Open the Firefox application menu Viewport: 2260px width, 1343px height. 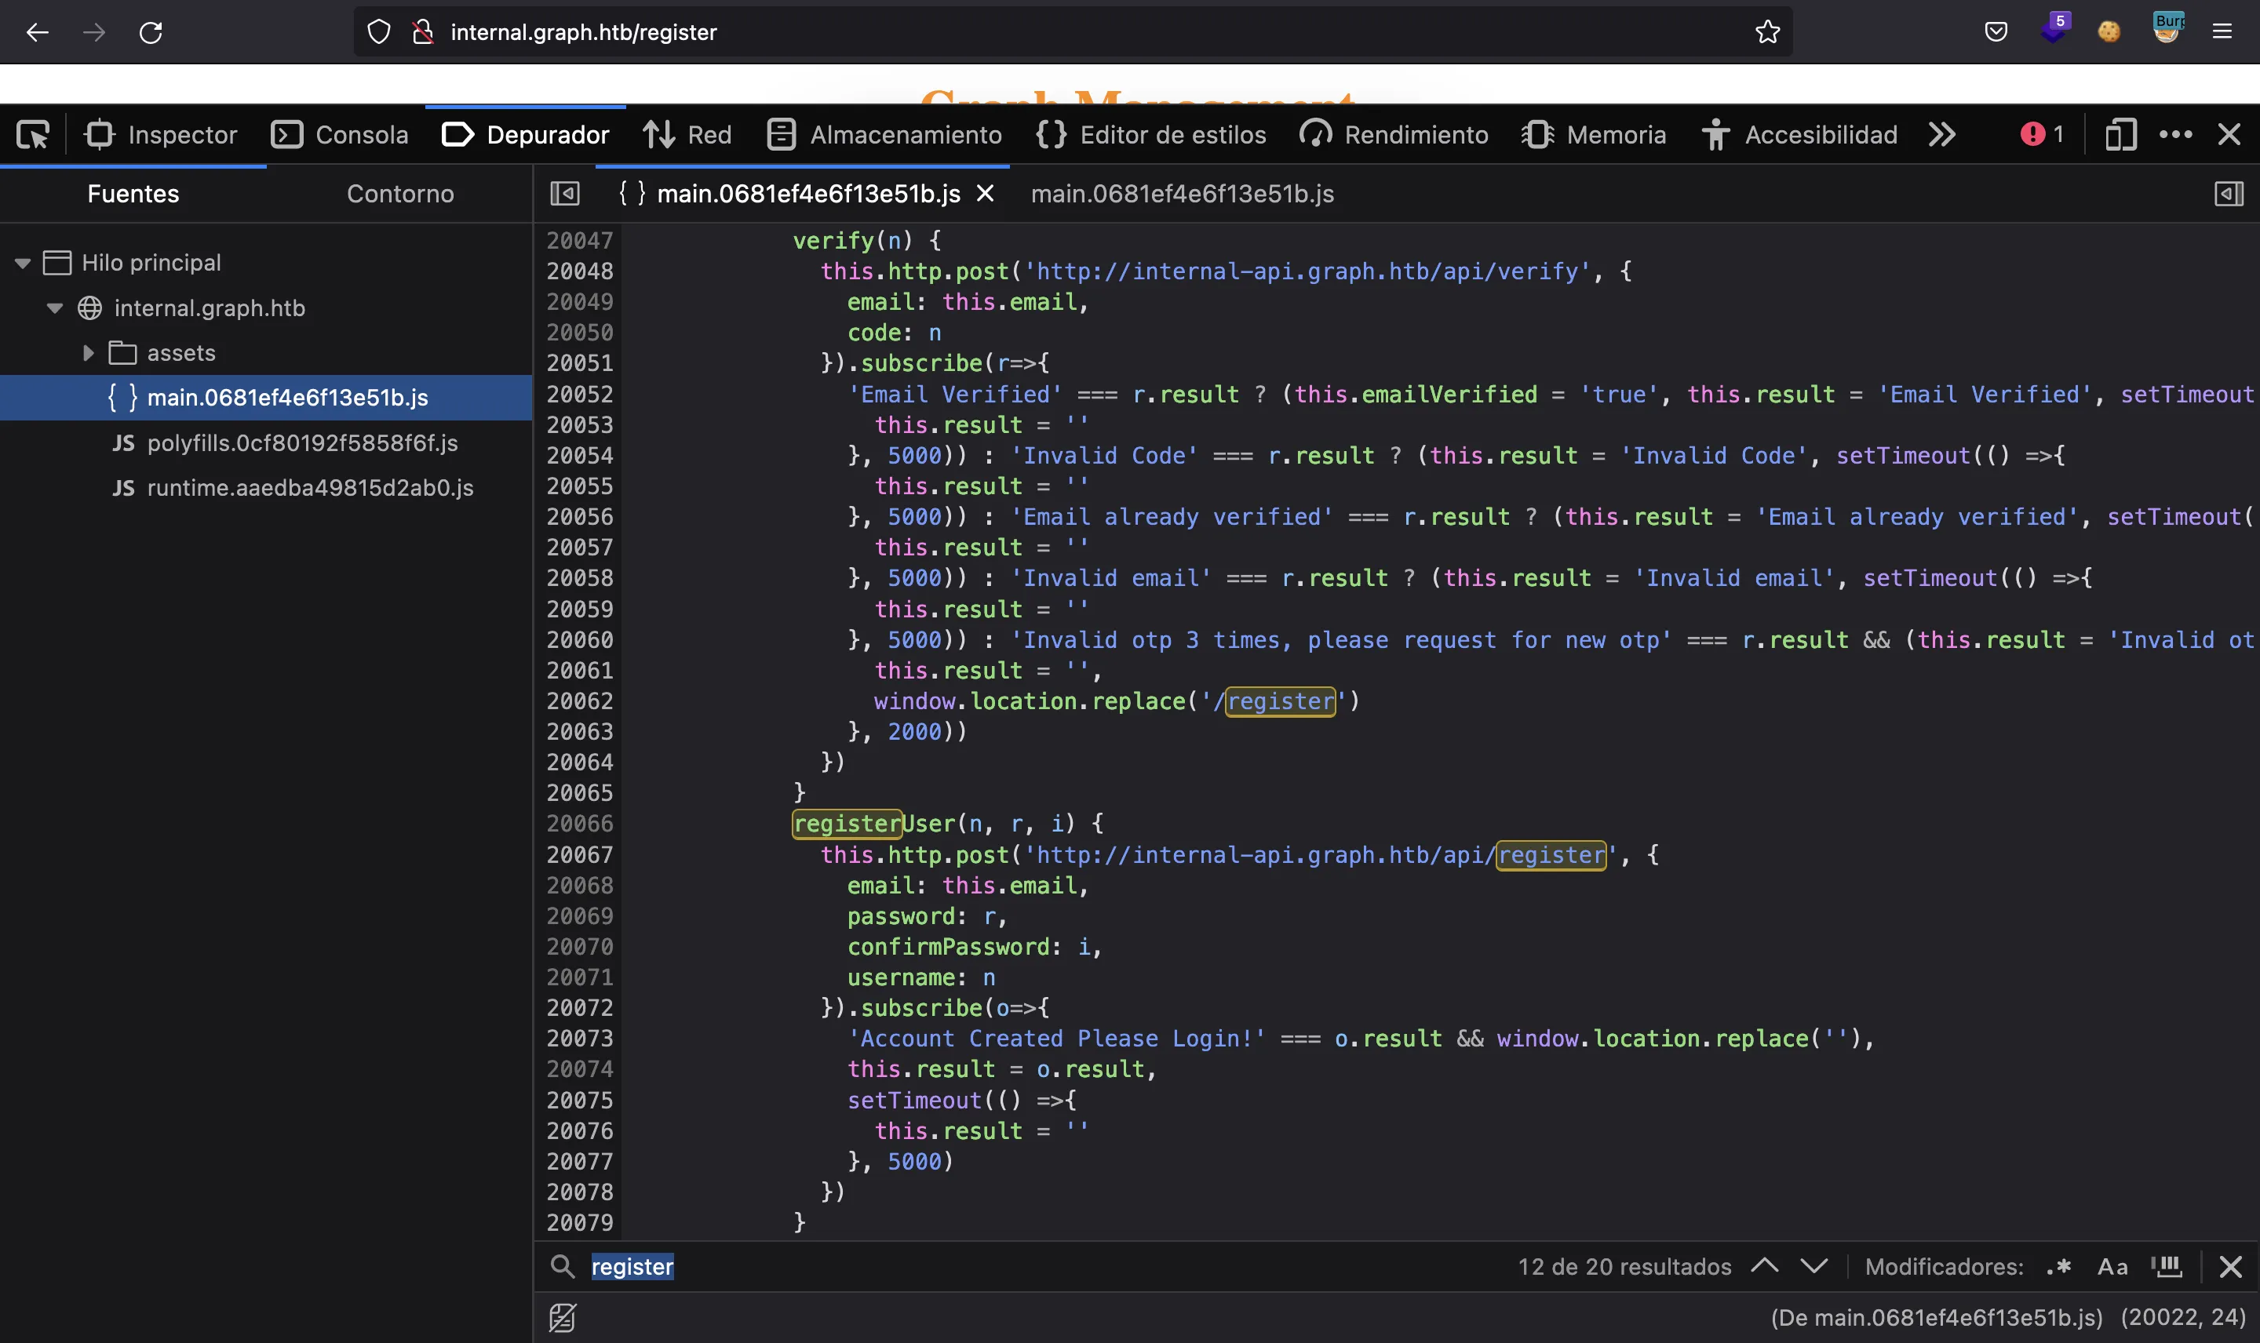(2222, 33)
